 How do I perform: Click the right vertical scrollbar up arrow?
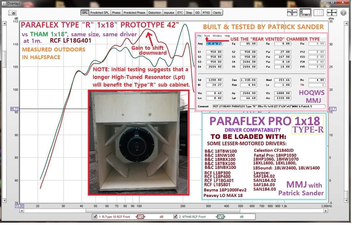pyautogui.click(x=346, y=23)
